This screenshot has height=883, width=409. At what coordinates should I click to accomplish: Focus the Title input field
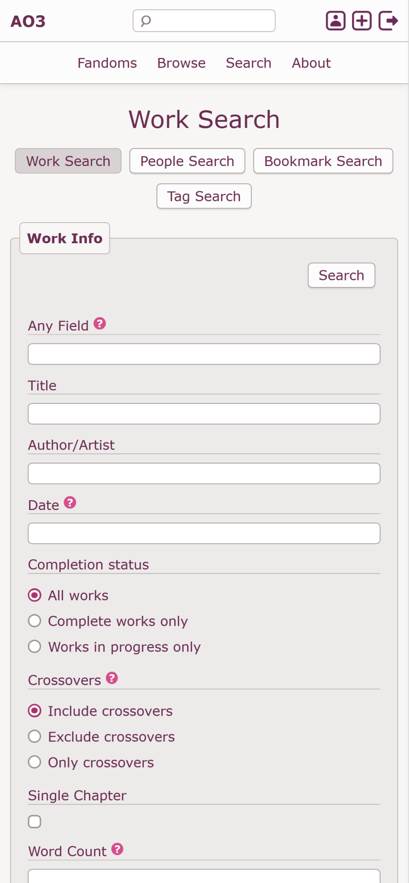[x=204, y=414]
